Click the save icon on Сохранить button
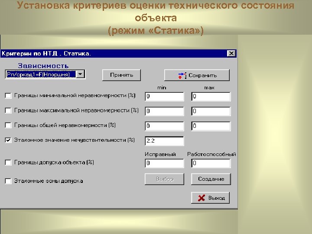The height and width of the screenshot is (234, 312). 182,75
